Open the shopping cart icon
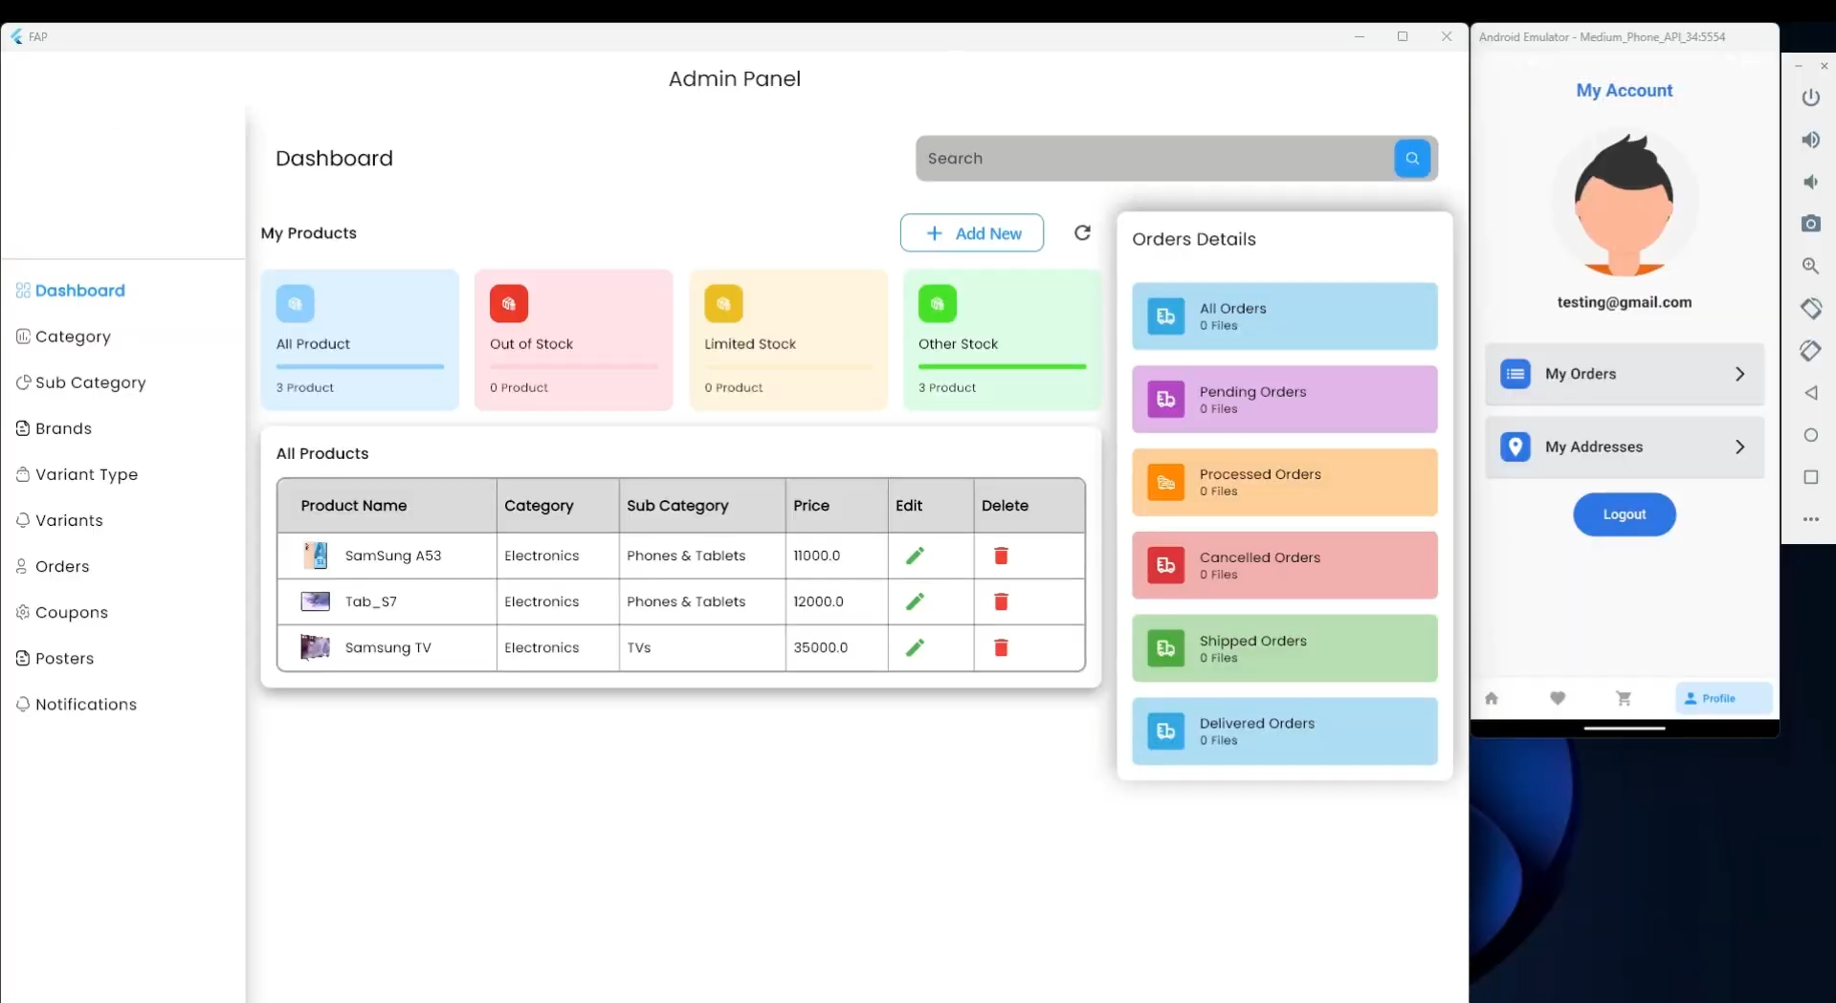The width and height of the screenshot is (1836, 1003). pyautogui.click(x=1624, y=698)
